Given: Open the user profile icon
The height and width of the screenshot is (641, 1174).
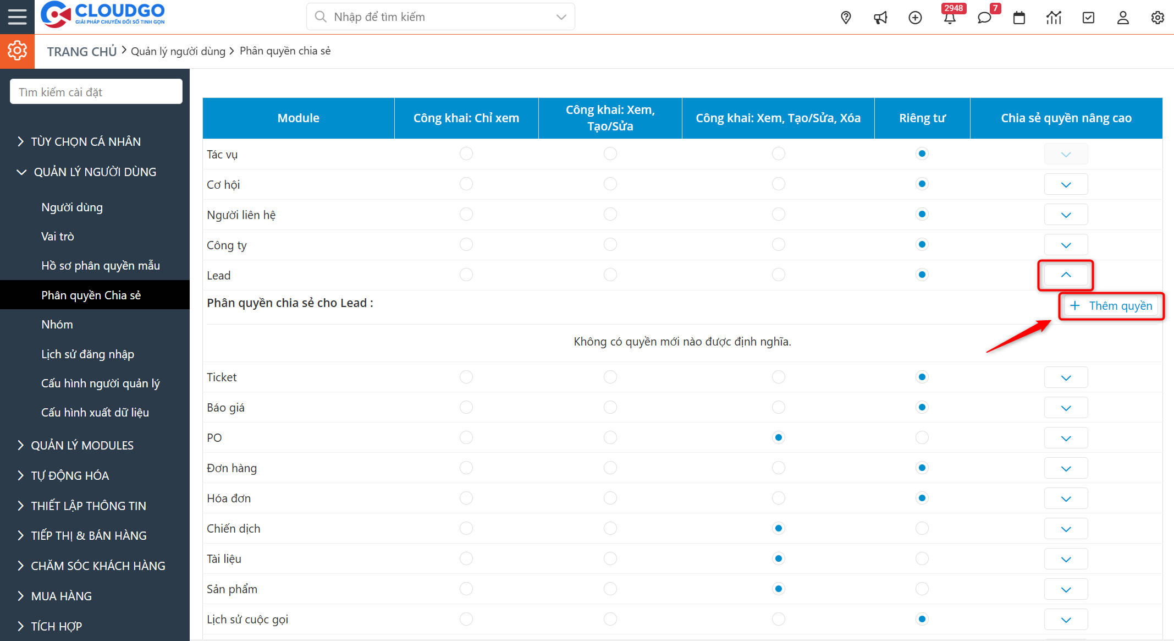Looking at the screenshot, I should tap(1123, 17).
